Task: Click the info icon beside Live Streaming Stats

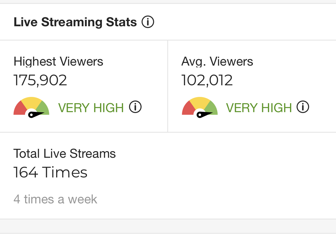Action: (x=148, y=22)
